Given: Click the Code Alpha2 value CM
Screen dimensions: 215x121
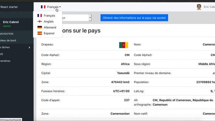Looking at the screenshot, I should click(127, 55).
